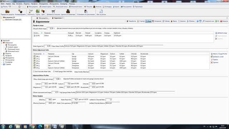Open the Файл menu
The image size is (229, 129).
point(3,4)
